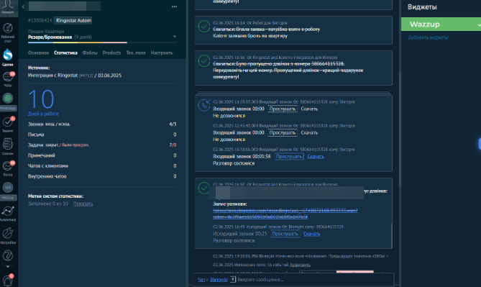Open the account avatar icon in sidebar
This screenshot has width=481, height=287.
8,6
